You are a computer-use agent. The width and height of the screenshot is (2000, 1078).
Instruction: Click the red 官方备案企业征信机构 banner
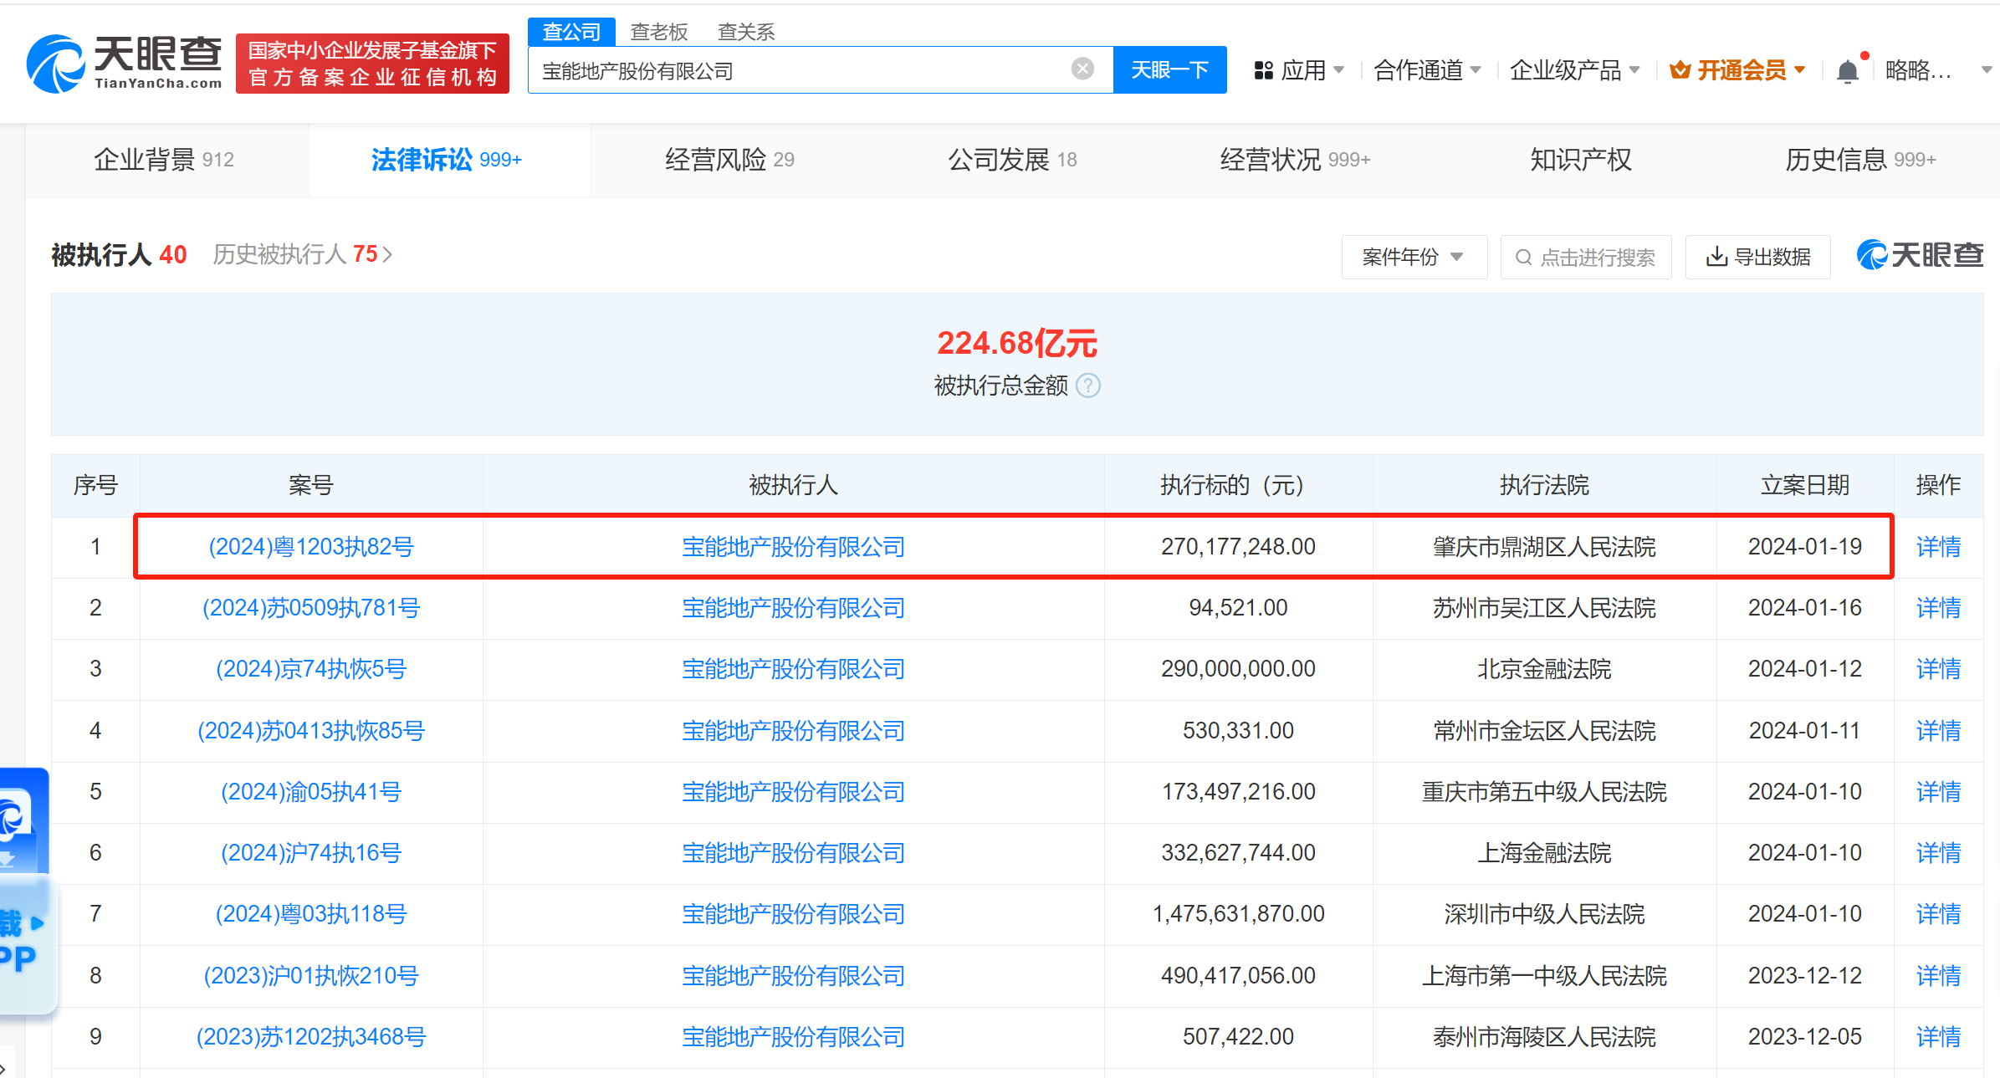click(x=372, y=64)
